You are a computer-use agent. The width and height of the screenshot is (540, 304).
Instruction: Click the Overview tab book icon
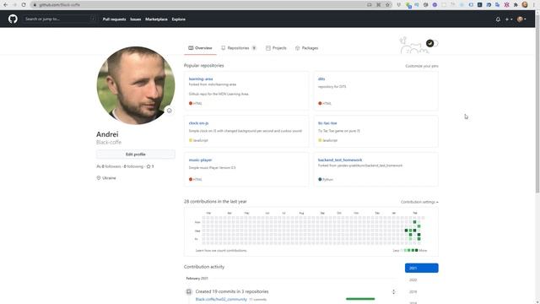[191, 48]
